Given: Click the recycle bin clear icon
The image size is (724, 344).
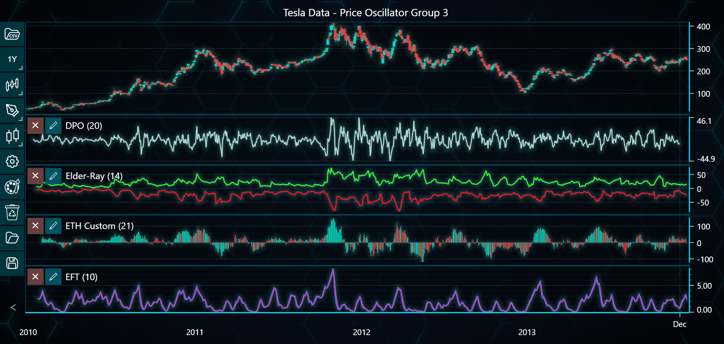Looking at the screenshot, I should (x=12, y=212).
